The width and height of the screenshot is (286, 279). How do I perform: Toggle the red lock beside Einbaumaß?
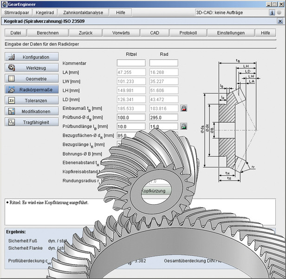pos(184,108)
